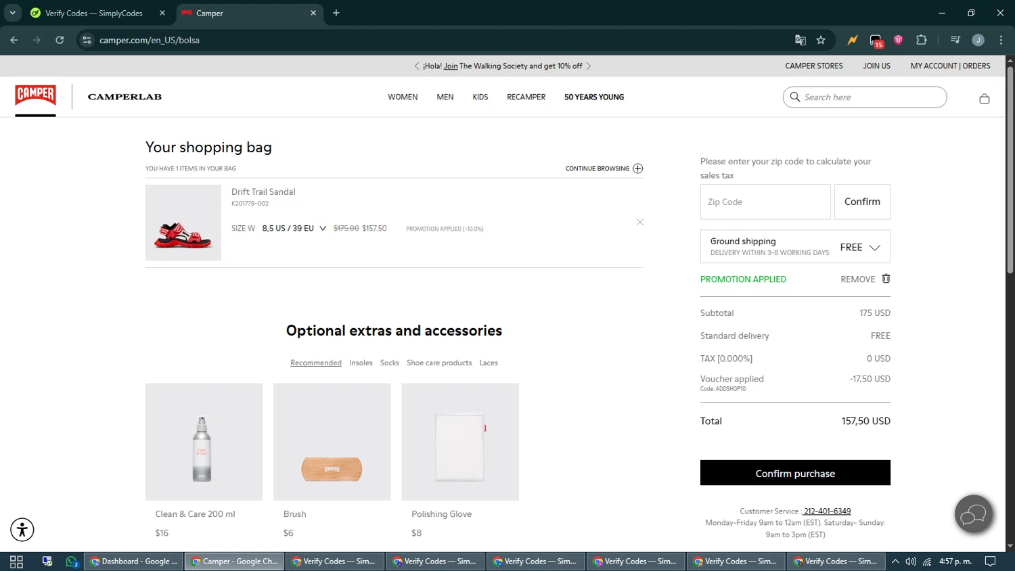Open the MEN menu

[x=445, y=97]
